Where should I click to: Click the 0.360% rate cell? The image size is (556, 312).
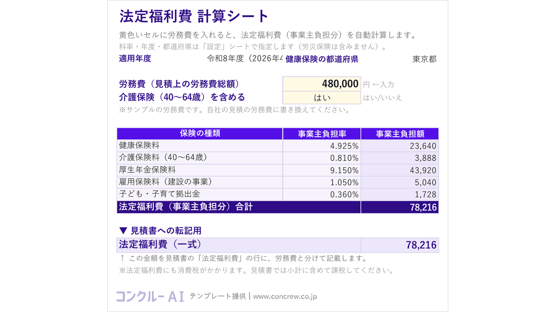click(x=322, y=194)
